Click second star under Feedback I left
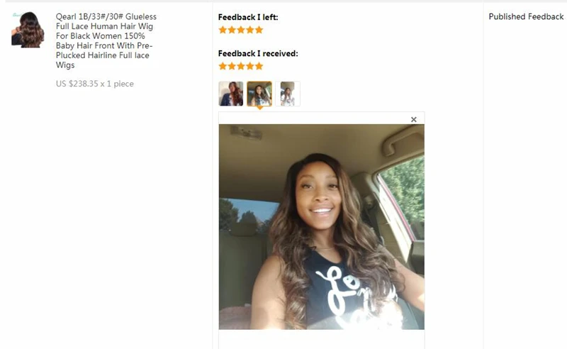This screenshot has height=349, width=567. [232, 30]
